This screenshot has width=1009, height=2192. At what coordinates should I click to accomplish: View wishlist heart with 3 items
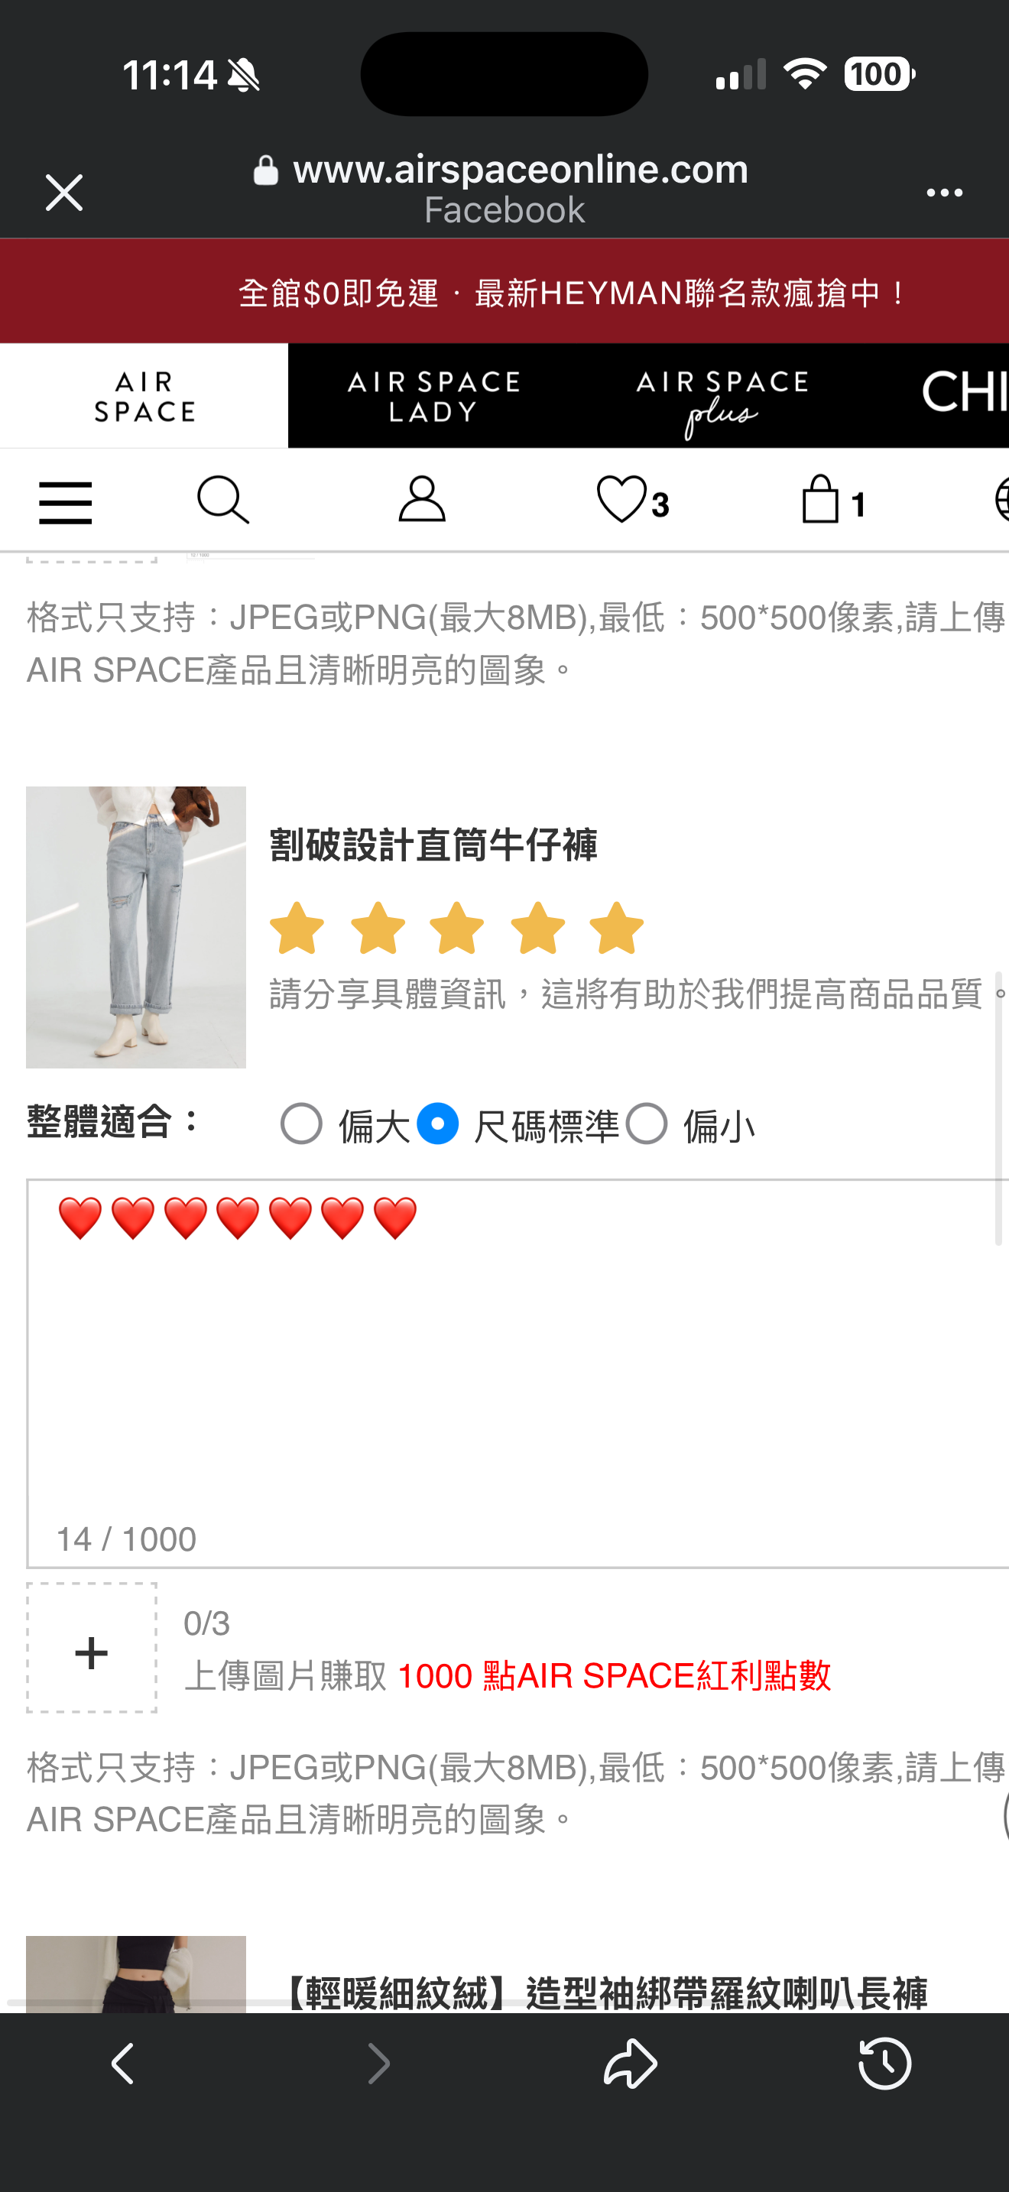[633, 501]
